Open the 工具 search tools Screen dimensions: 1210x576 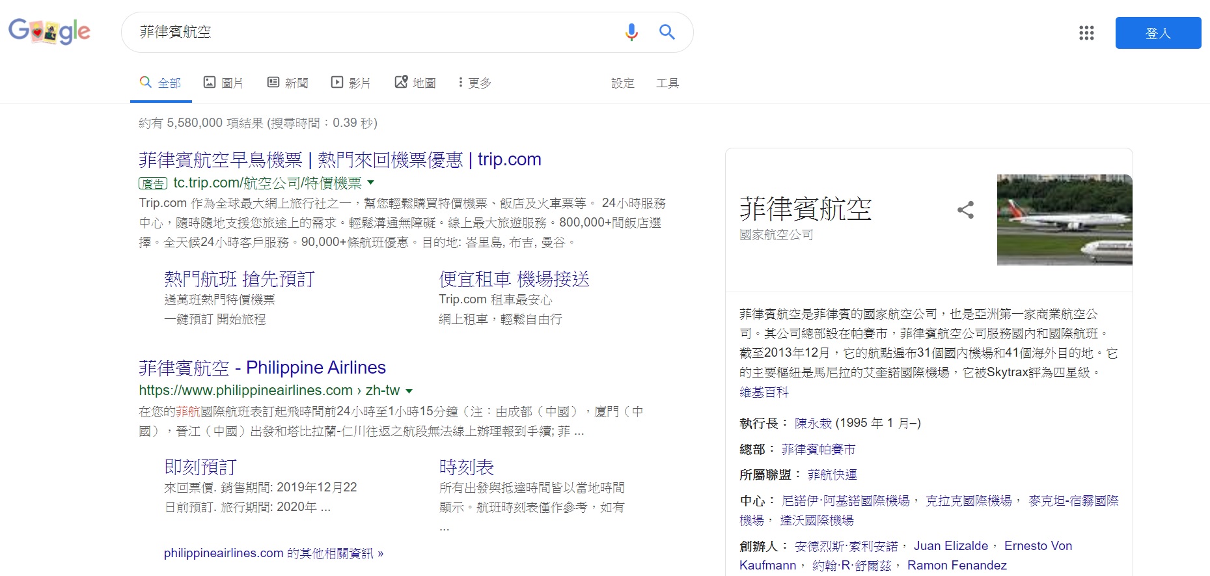click(667, 83)
